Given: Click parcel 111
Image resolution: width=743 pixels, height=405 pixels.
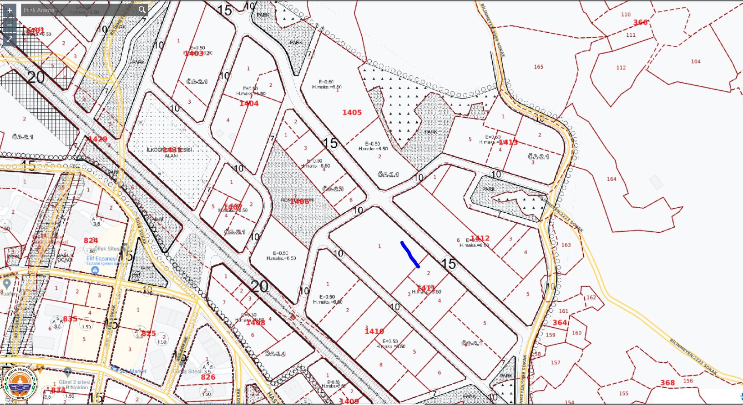Looking at the screenshot, I should 631,35.
